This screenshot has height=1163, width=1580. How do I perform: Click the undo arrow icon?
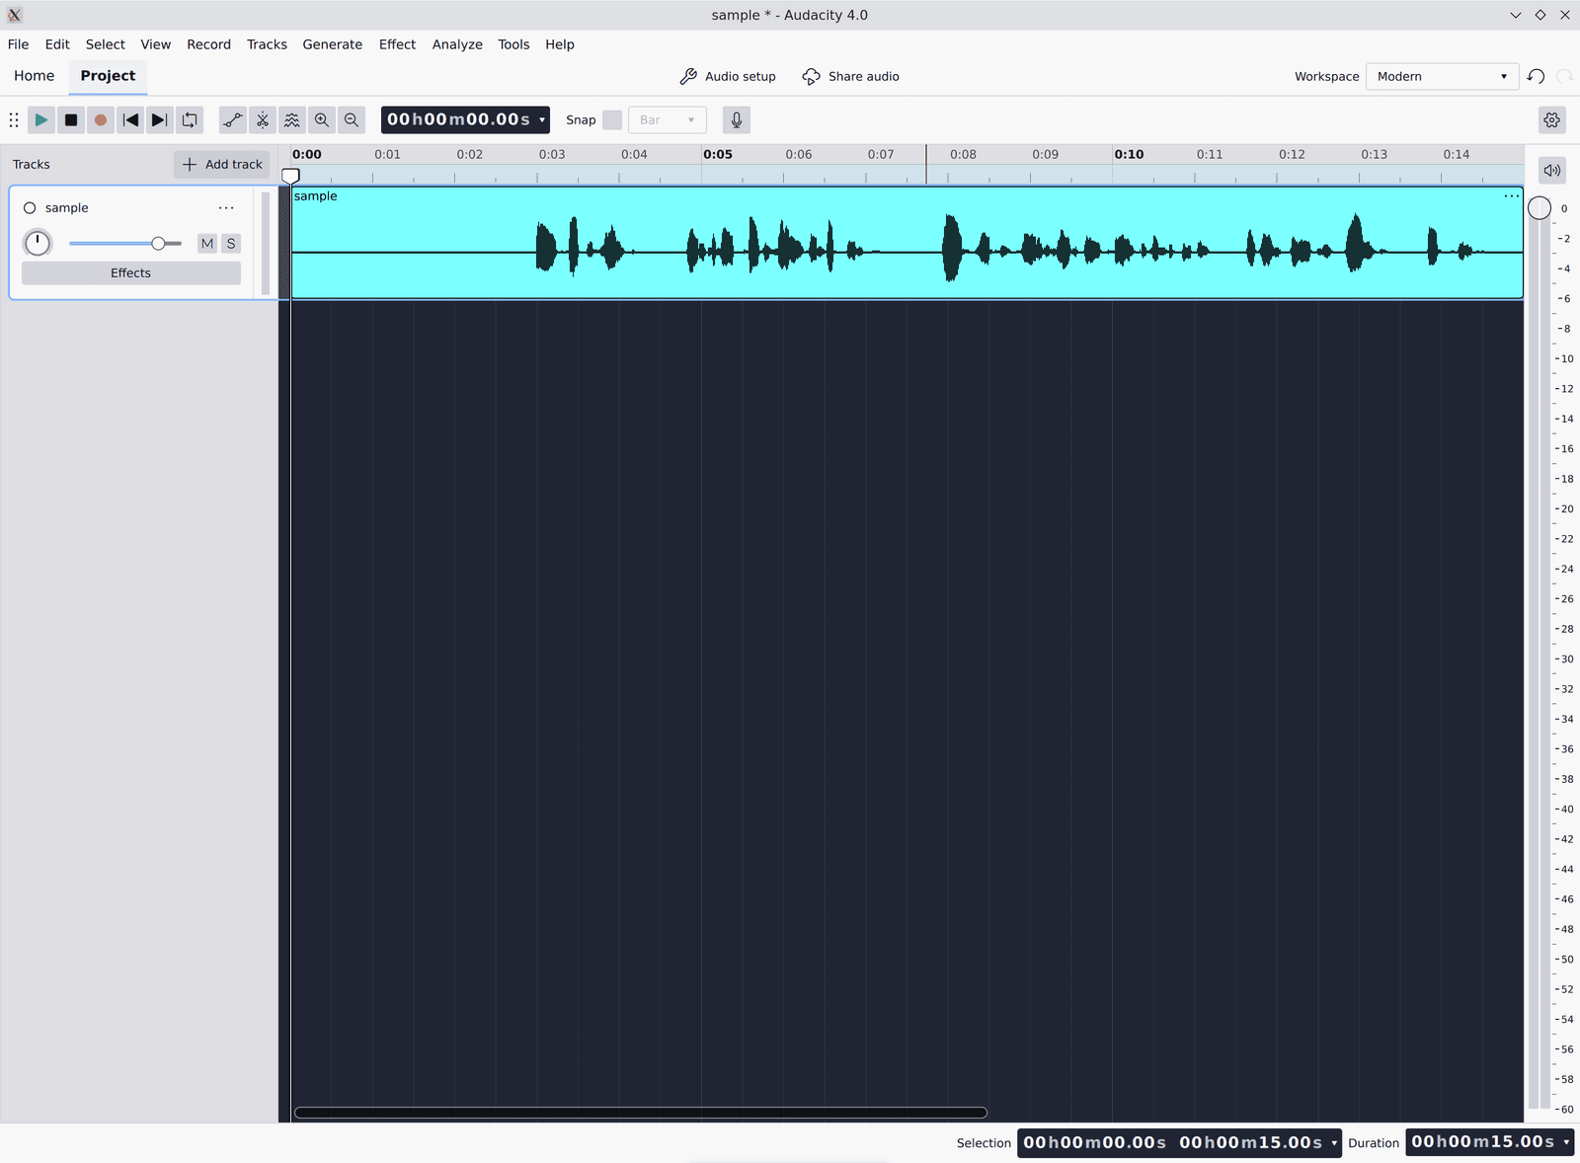coord(1537,76)
